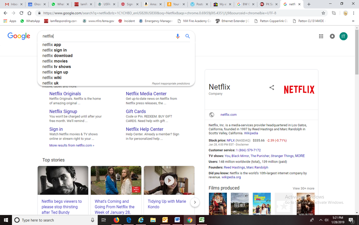Open the Netflix Signup link

[63, 111]
